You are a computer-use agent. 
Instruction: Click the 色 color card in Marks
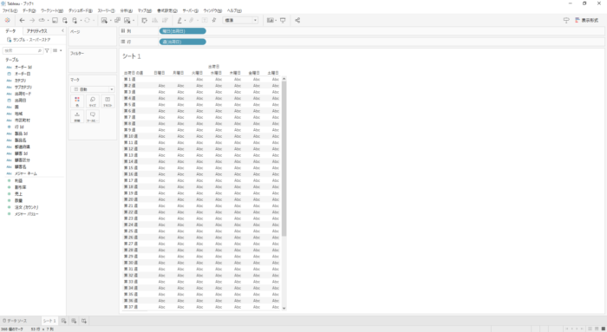77,101
